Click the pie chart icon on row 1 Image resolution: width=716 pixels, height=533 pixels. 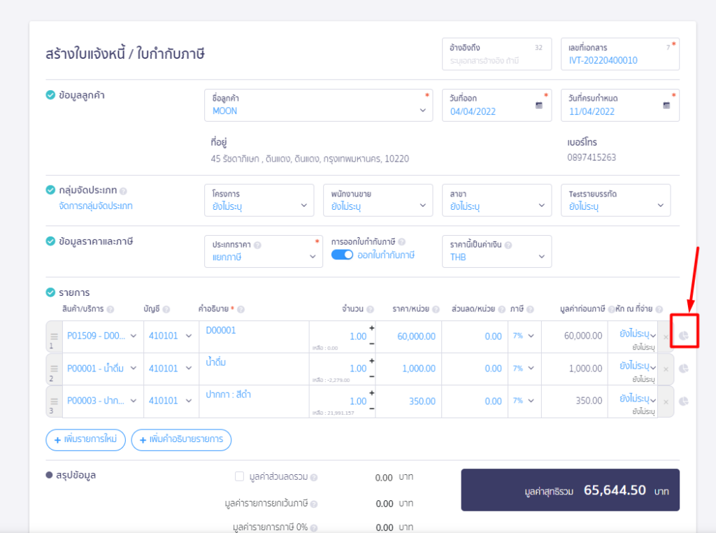coord(684,336)
